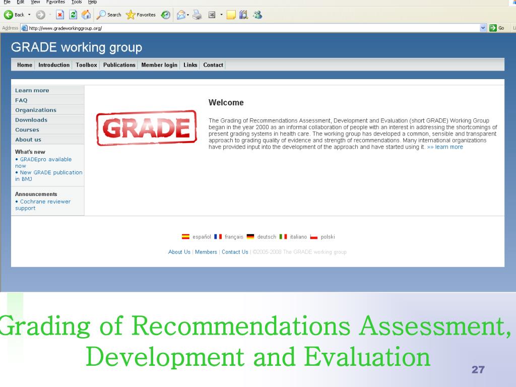Expand the address bar dropdown arrow
Screen dimensions: 516x387
click(x=483, y=28)
